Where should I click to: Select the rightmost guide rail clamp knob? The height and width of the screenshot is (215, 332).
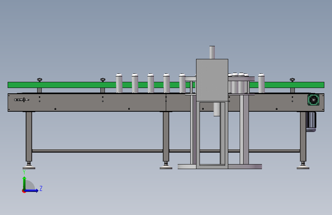[x=292, y=80]
